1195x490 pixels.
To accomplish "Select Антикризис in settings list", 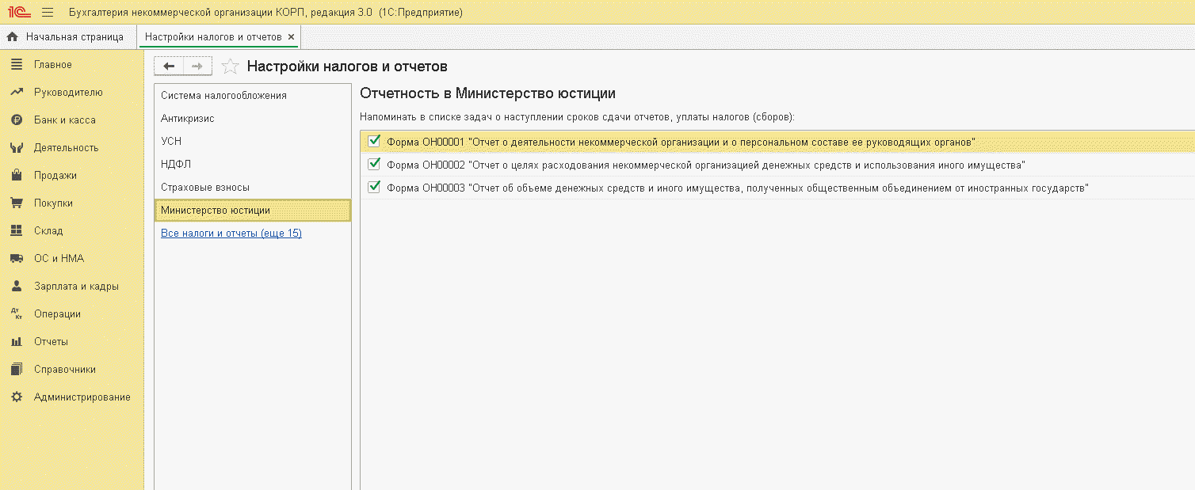I will pos(253,118).
